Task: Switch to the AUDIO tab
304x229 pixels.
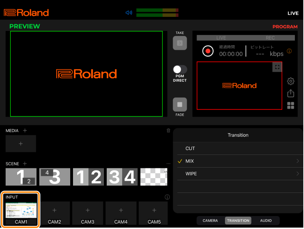Action: pos(266,221)
